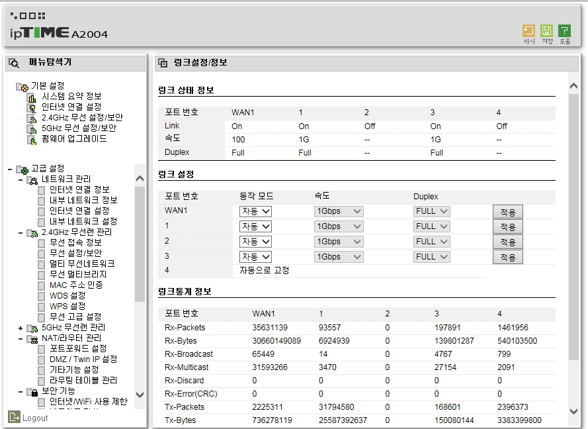The width and height of the screenshot is (588, 429).
Task: Click the Logout link
Action: click(x=35, y=418)
